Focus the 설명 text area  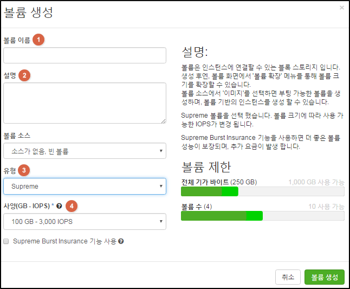(x=85, y=103)
